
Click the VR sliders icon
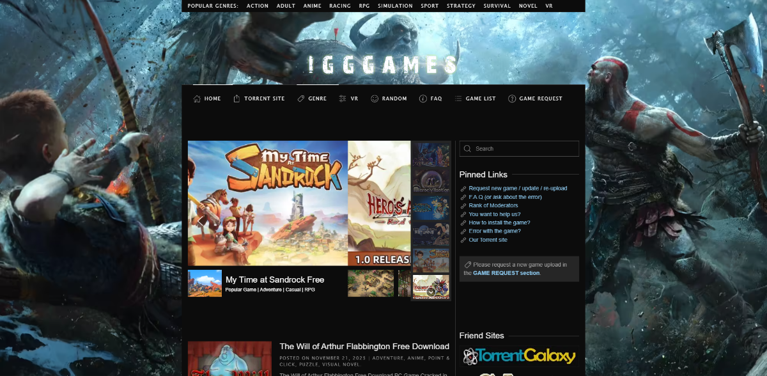[x=343, y=98]
